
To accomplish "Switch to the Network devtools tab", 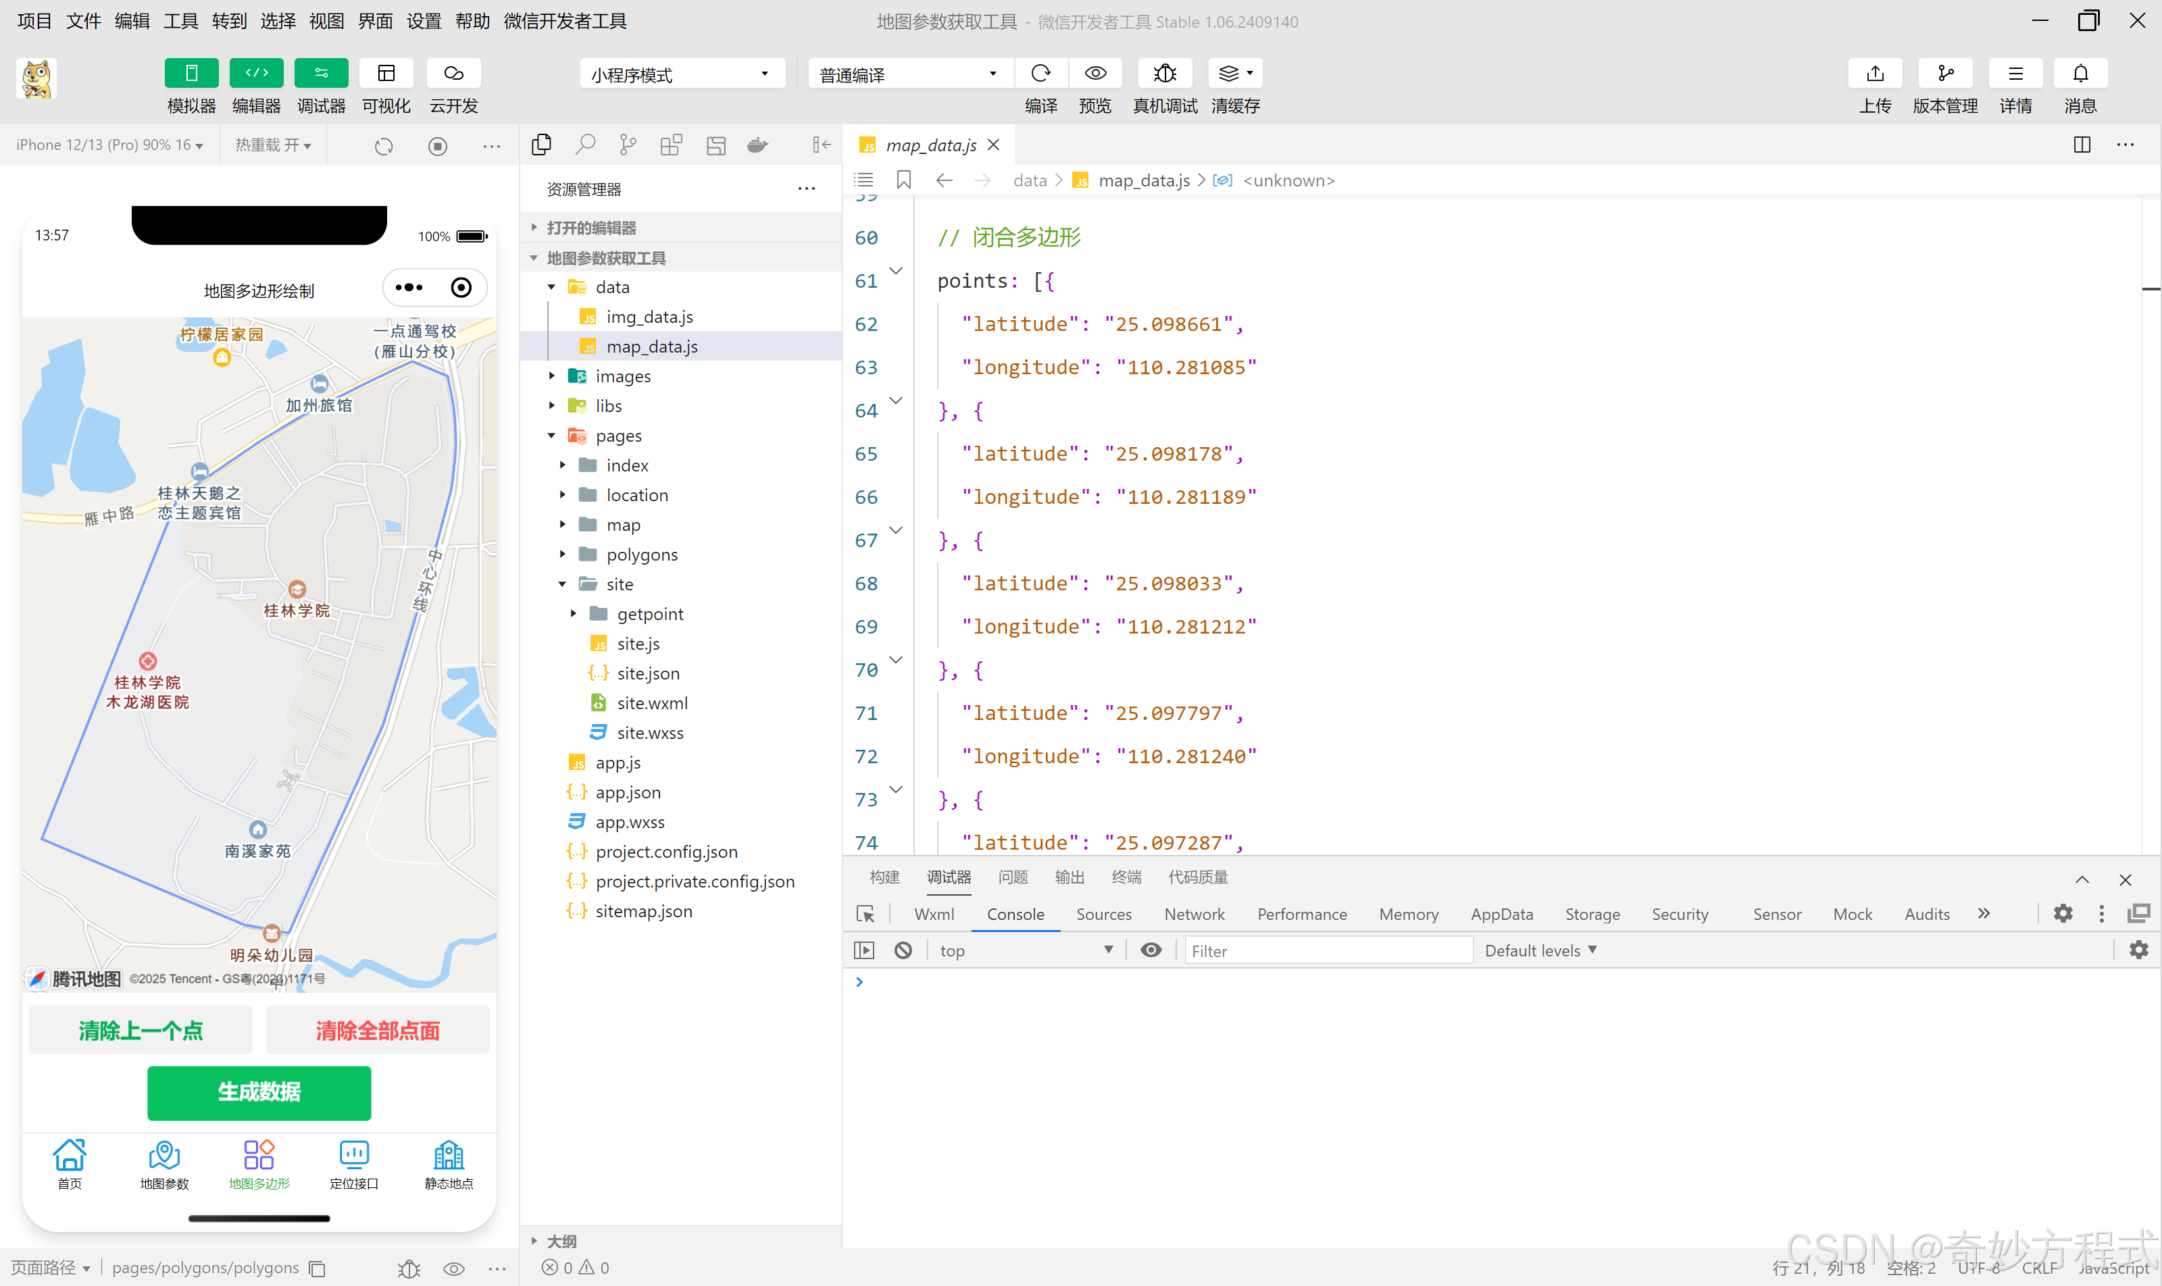I will click(1194, 915).
